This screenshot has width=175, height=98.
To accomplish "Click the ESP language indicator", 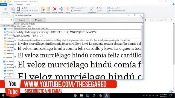I will click(157, 96).
